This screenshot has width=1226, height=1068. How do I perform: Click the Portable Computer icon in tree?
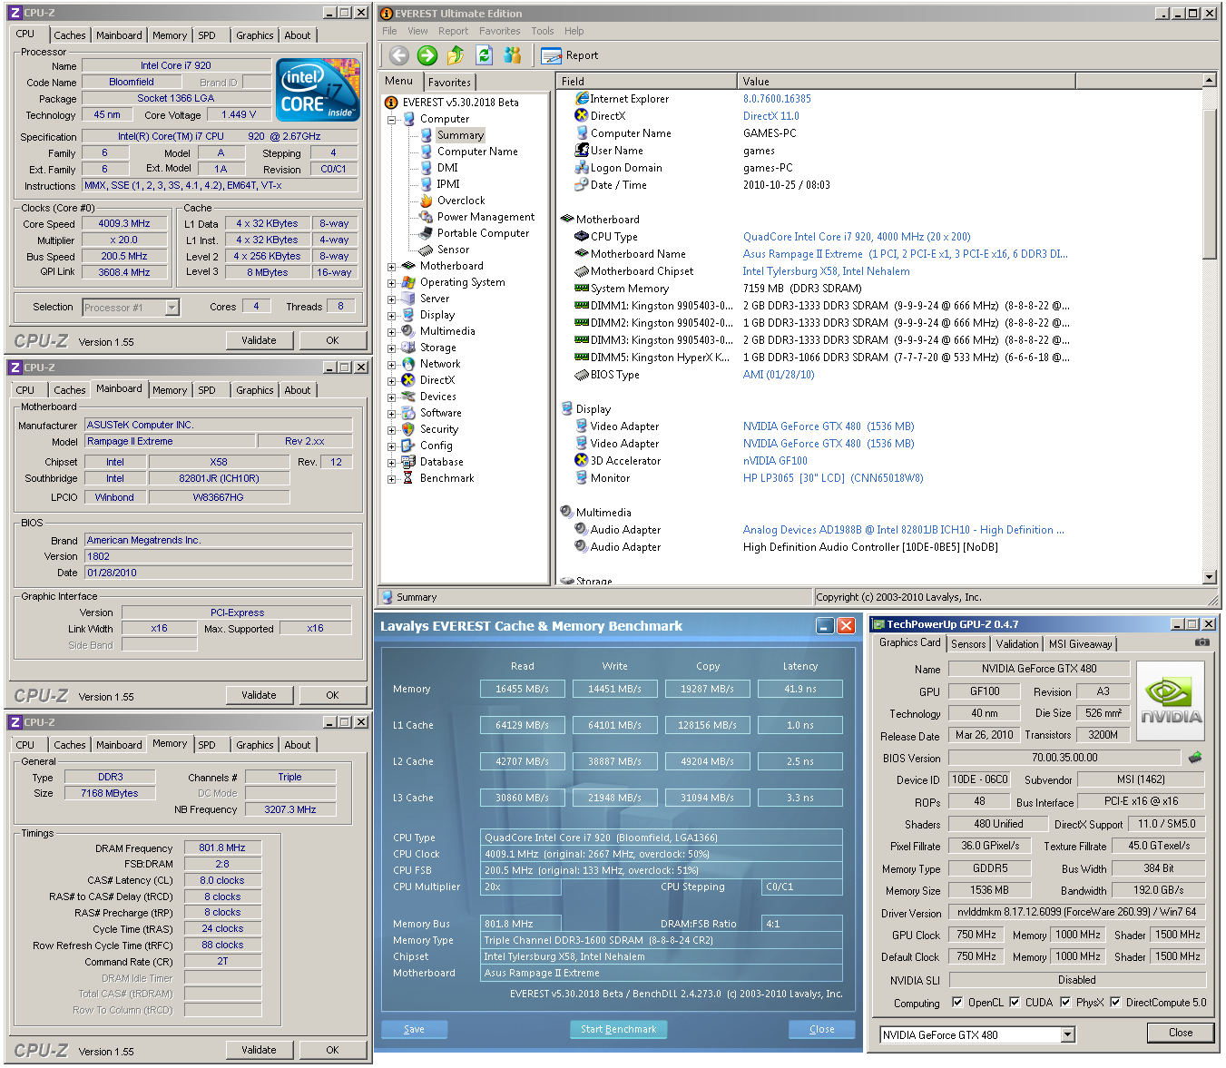click(x=426, y=233)
